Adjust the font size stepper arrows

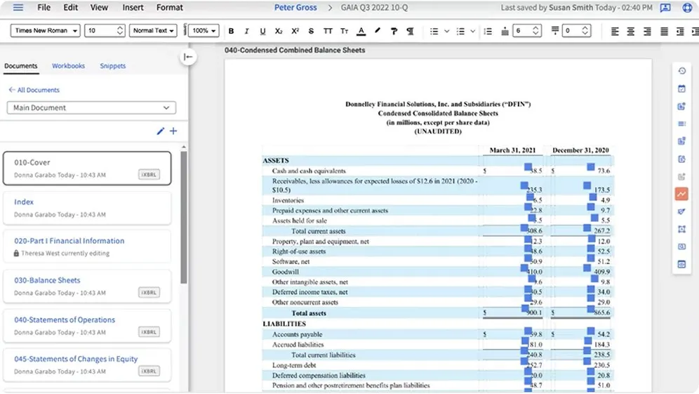point(120,31)
